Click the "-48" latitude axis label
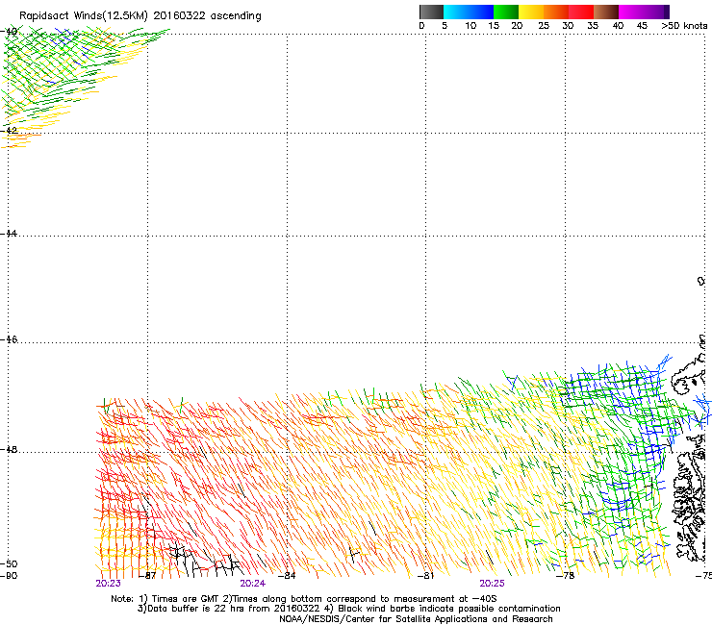The image size is (712, 625). tap(9, 449)
